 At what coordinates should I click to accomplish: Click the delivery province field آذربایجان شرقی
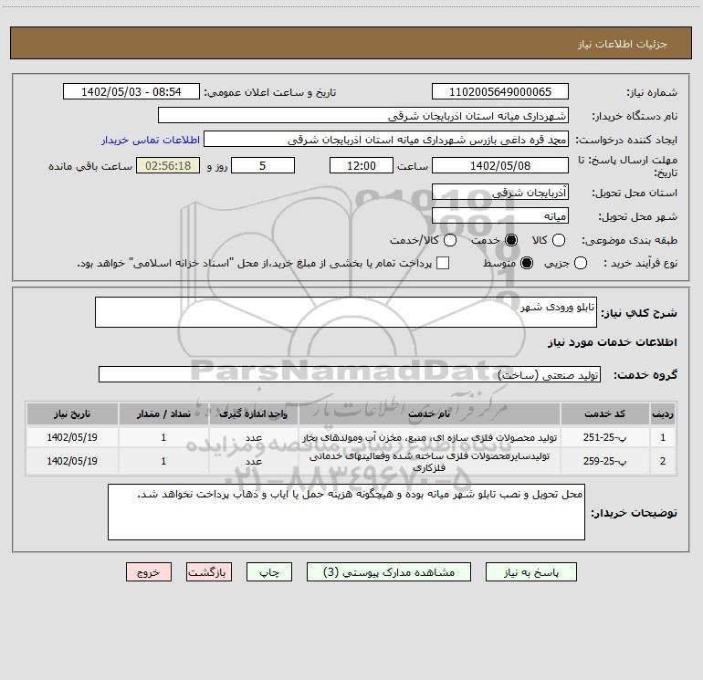pyautogui.click(x=500, y=193)
